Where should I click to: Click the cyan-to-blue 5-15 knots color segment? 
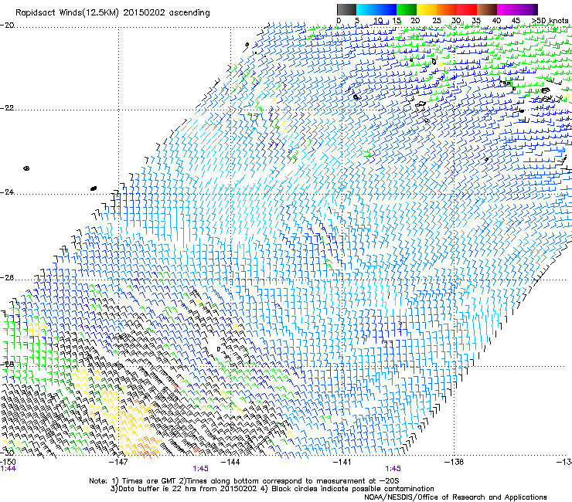coord(376,9)
